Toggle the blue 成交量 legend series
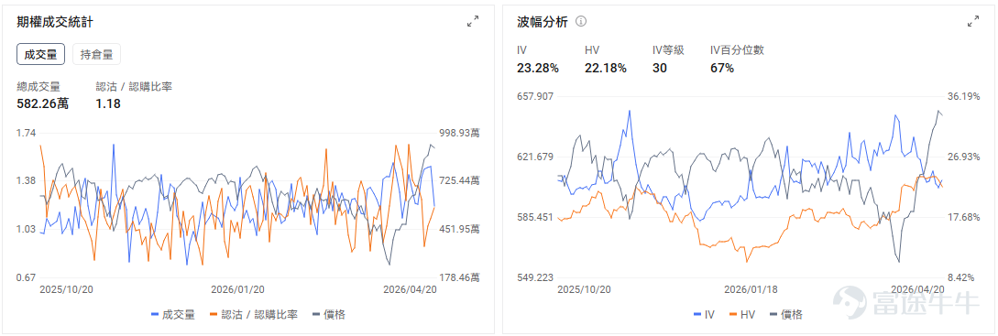This screenshot has width=998, height=336. 173,314
